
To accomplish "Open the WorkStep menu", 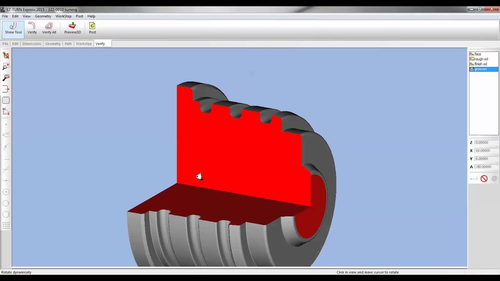I will point(63,16).
